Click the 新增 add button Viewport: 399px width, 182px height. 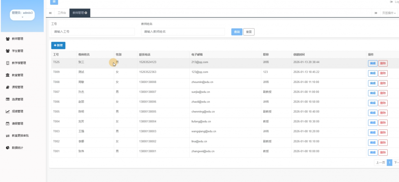(58, 45)
